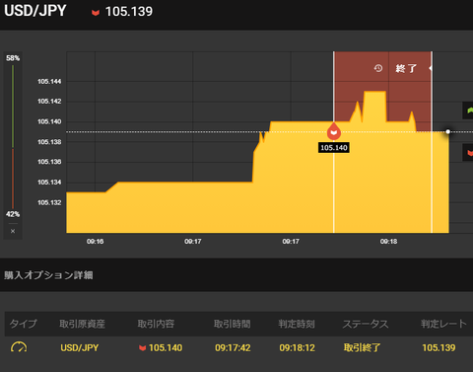This screenshot has width=473, height=372.
Task: Click the 105.132 price axis label
Action: (49, 202)
